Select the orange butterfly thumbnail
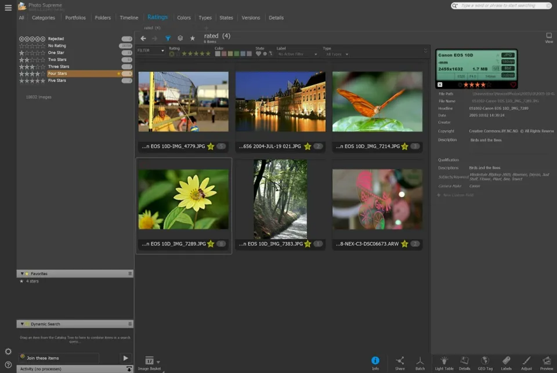This screenshot has width=557, height=373. (x=377, y=102)
